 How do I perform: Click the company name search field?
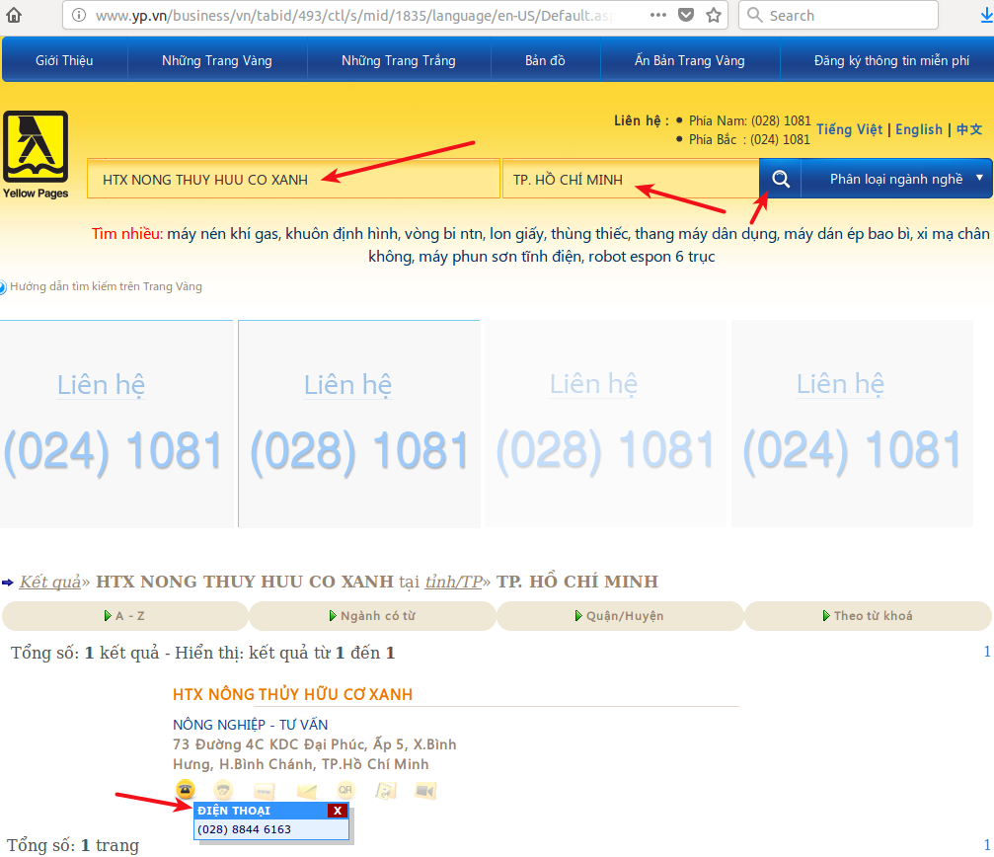click(x=293, y=180)
